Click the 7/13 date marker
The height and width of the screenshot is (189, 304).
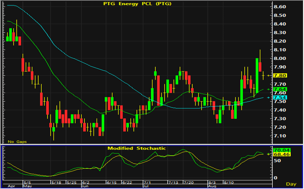pyautogui.click(x=173, y=183)
